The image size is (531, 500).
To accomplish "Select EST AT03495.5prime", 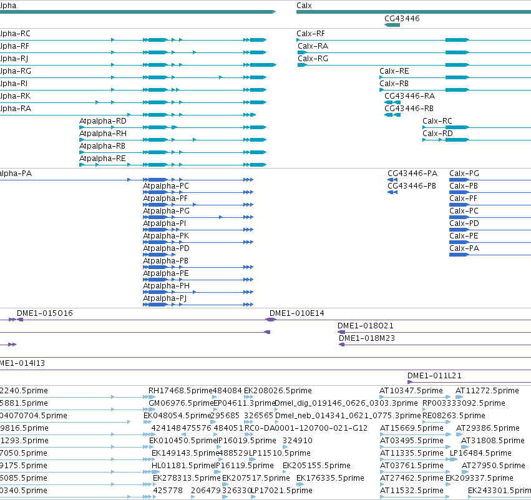I will click(415, 447).
